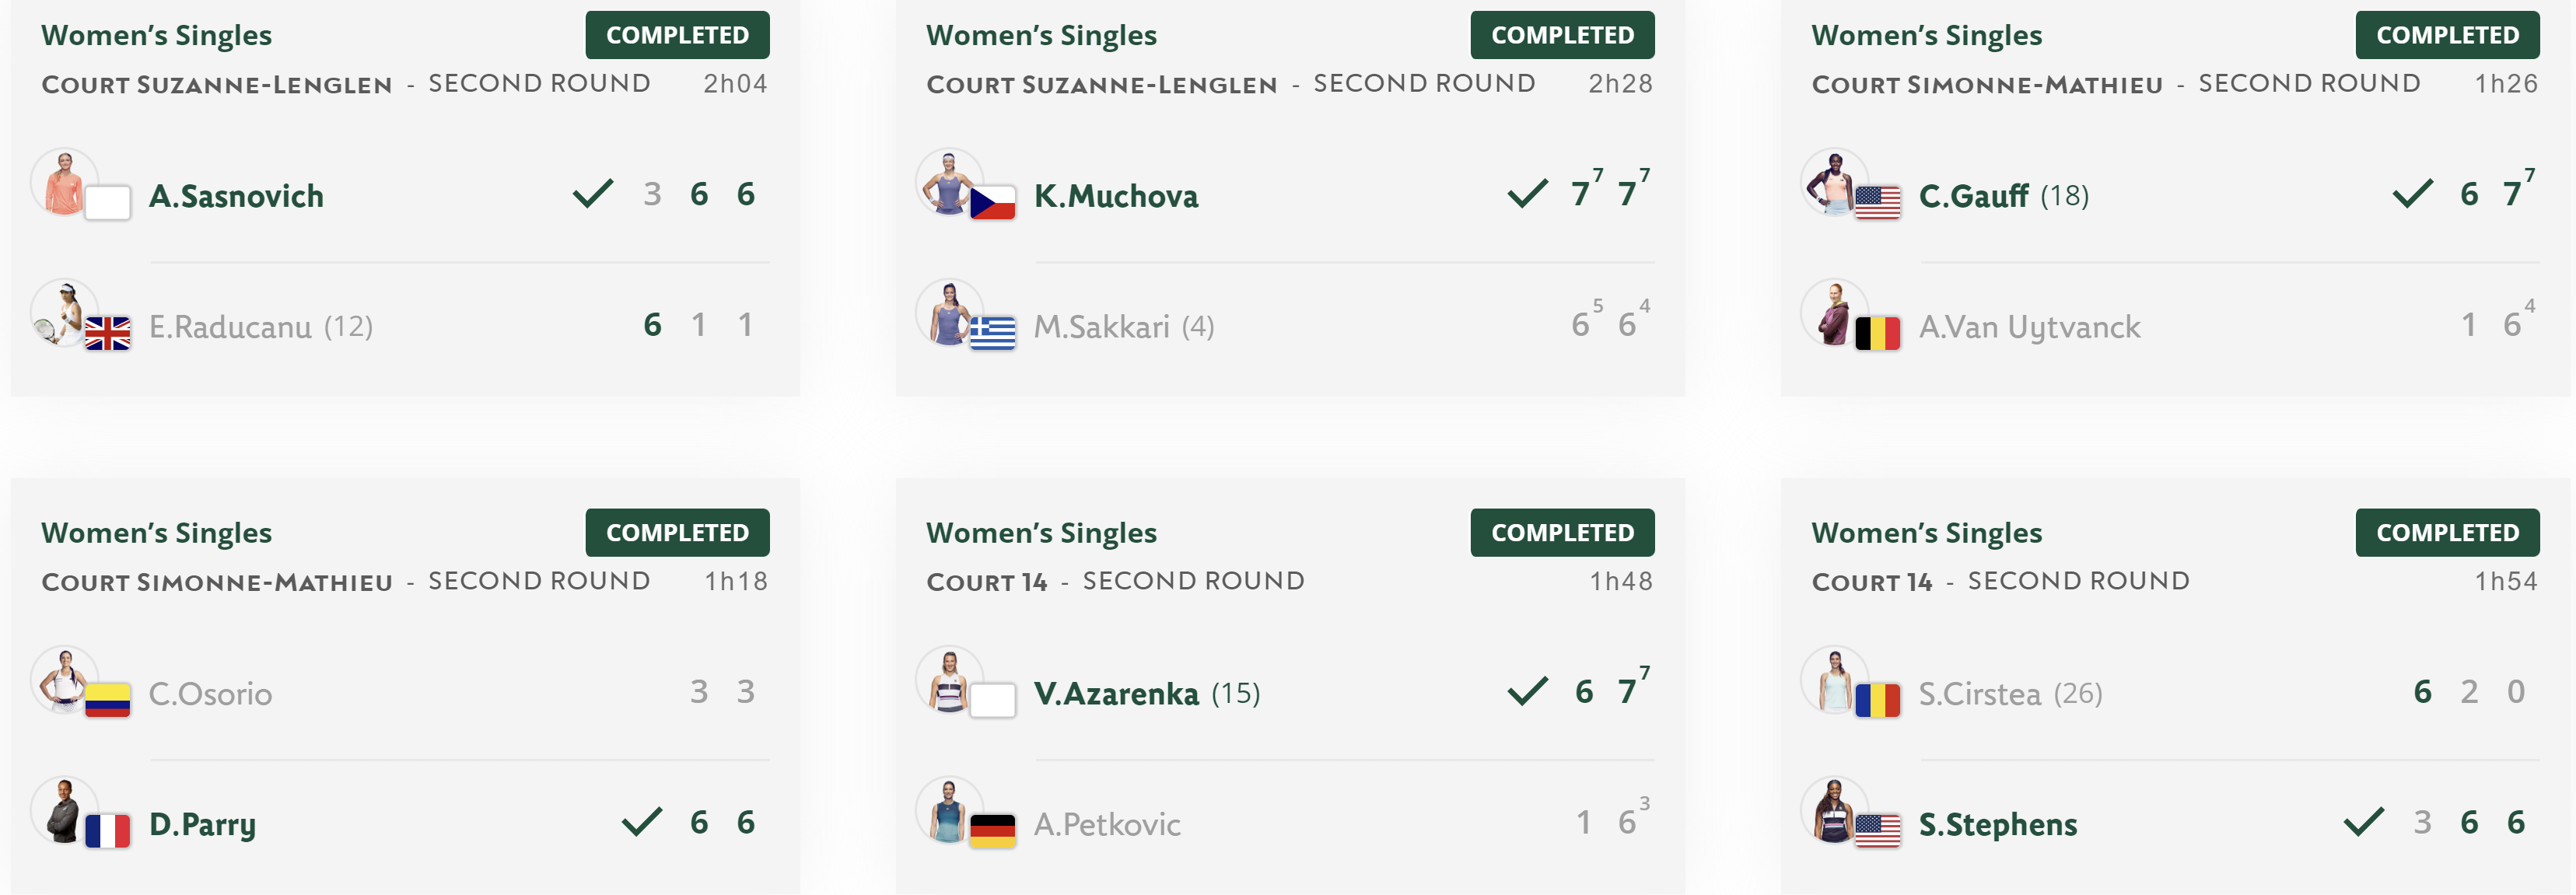The width and height of the screenshot is (2576, 895).
Task: Open S.Stephens player photo
Action: click(1834, 810)
